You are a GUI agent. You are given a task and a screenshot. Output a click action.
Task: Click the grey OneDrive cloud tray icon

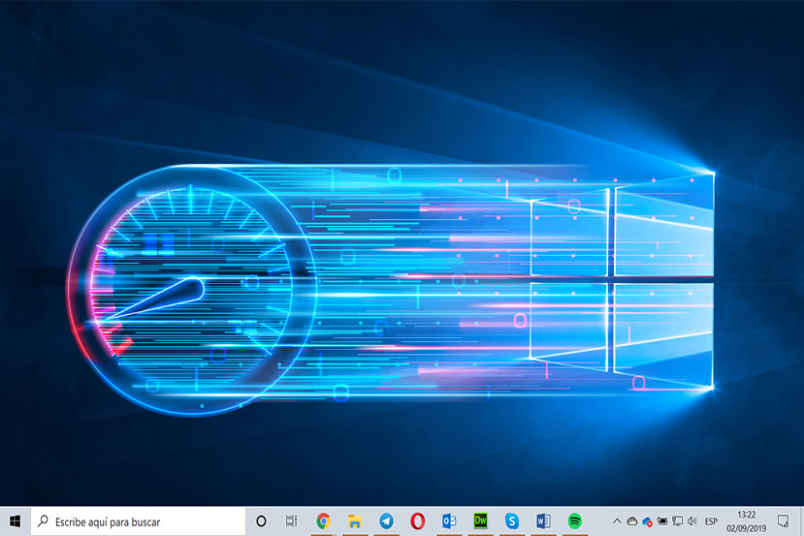tap(632, 521)
